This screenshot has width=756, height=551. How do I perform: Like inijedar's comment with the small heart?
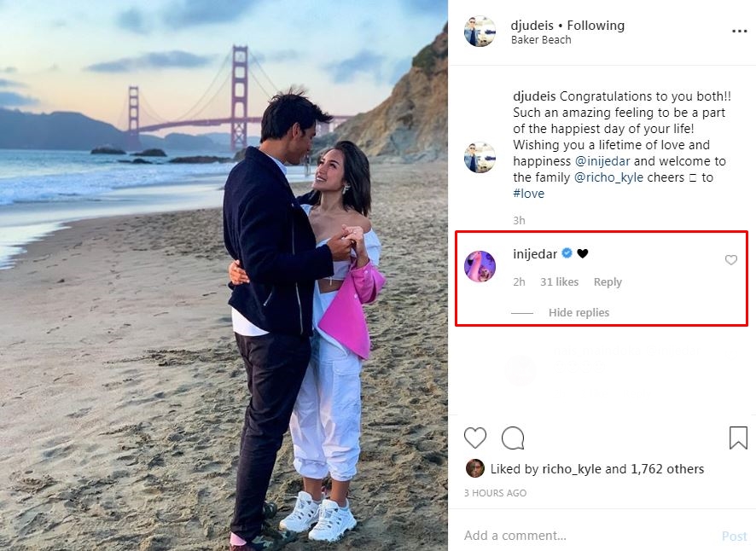[x=730, y=260]
